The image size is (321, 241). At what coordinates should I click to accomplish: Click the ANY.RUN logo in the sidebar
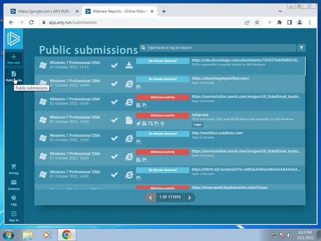(14, 39)
